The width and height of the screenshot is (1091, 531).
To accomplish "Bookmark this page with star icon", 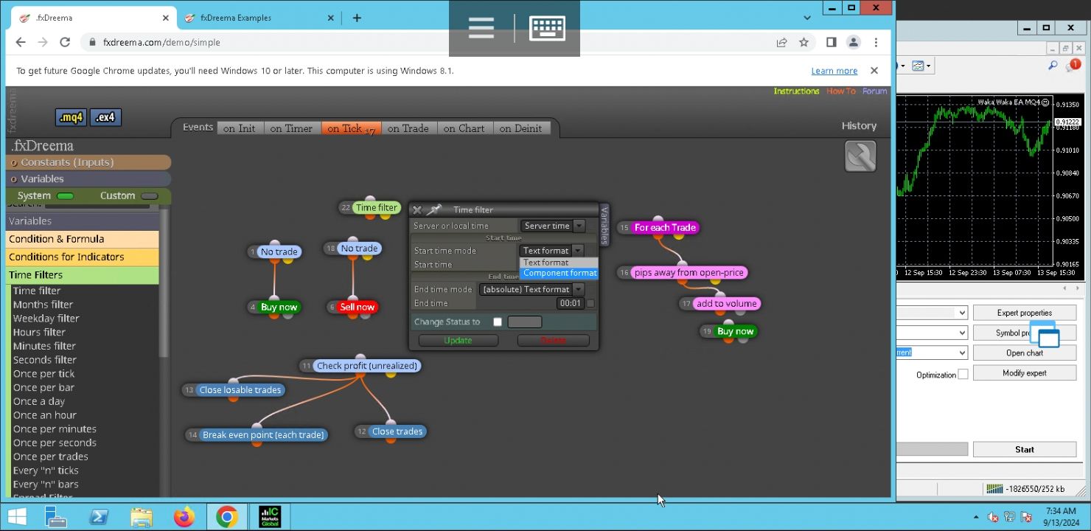I will 804,42.
